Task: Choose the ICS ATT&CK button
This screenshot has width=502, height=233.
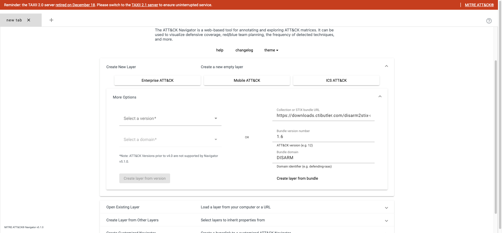Action: click(x=336, y=80)
